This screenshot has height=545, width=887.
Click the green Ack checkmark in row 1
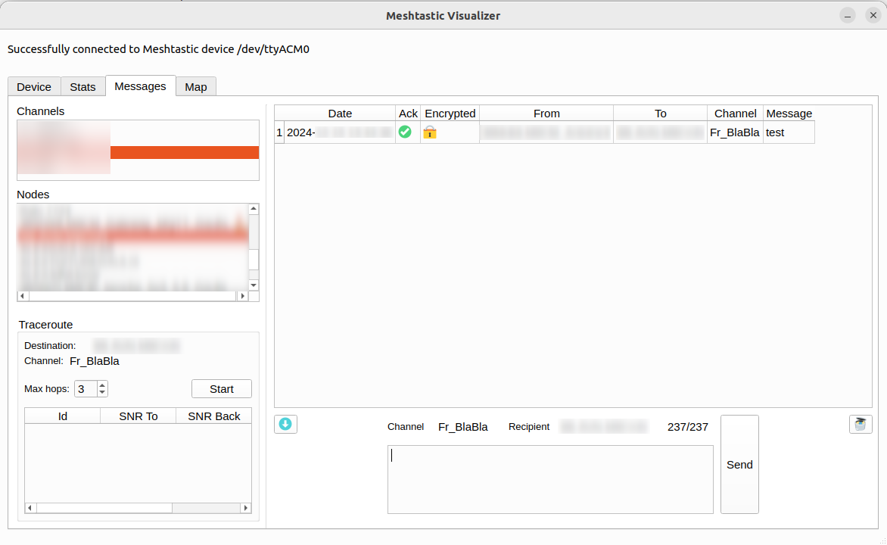[405, 132]
